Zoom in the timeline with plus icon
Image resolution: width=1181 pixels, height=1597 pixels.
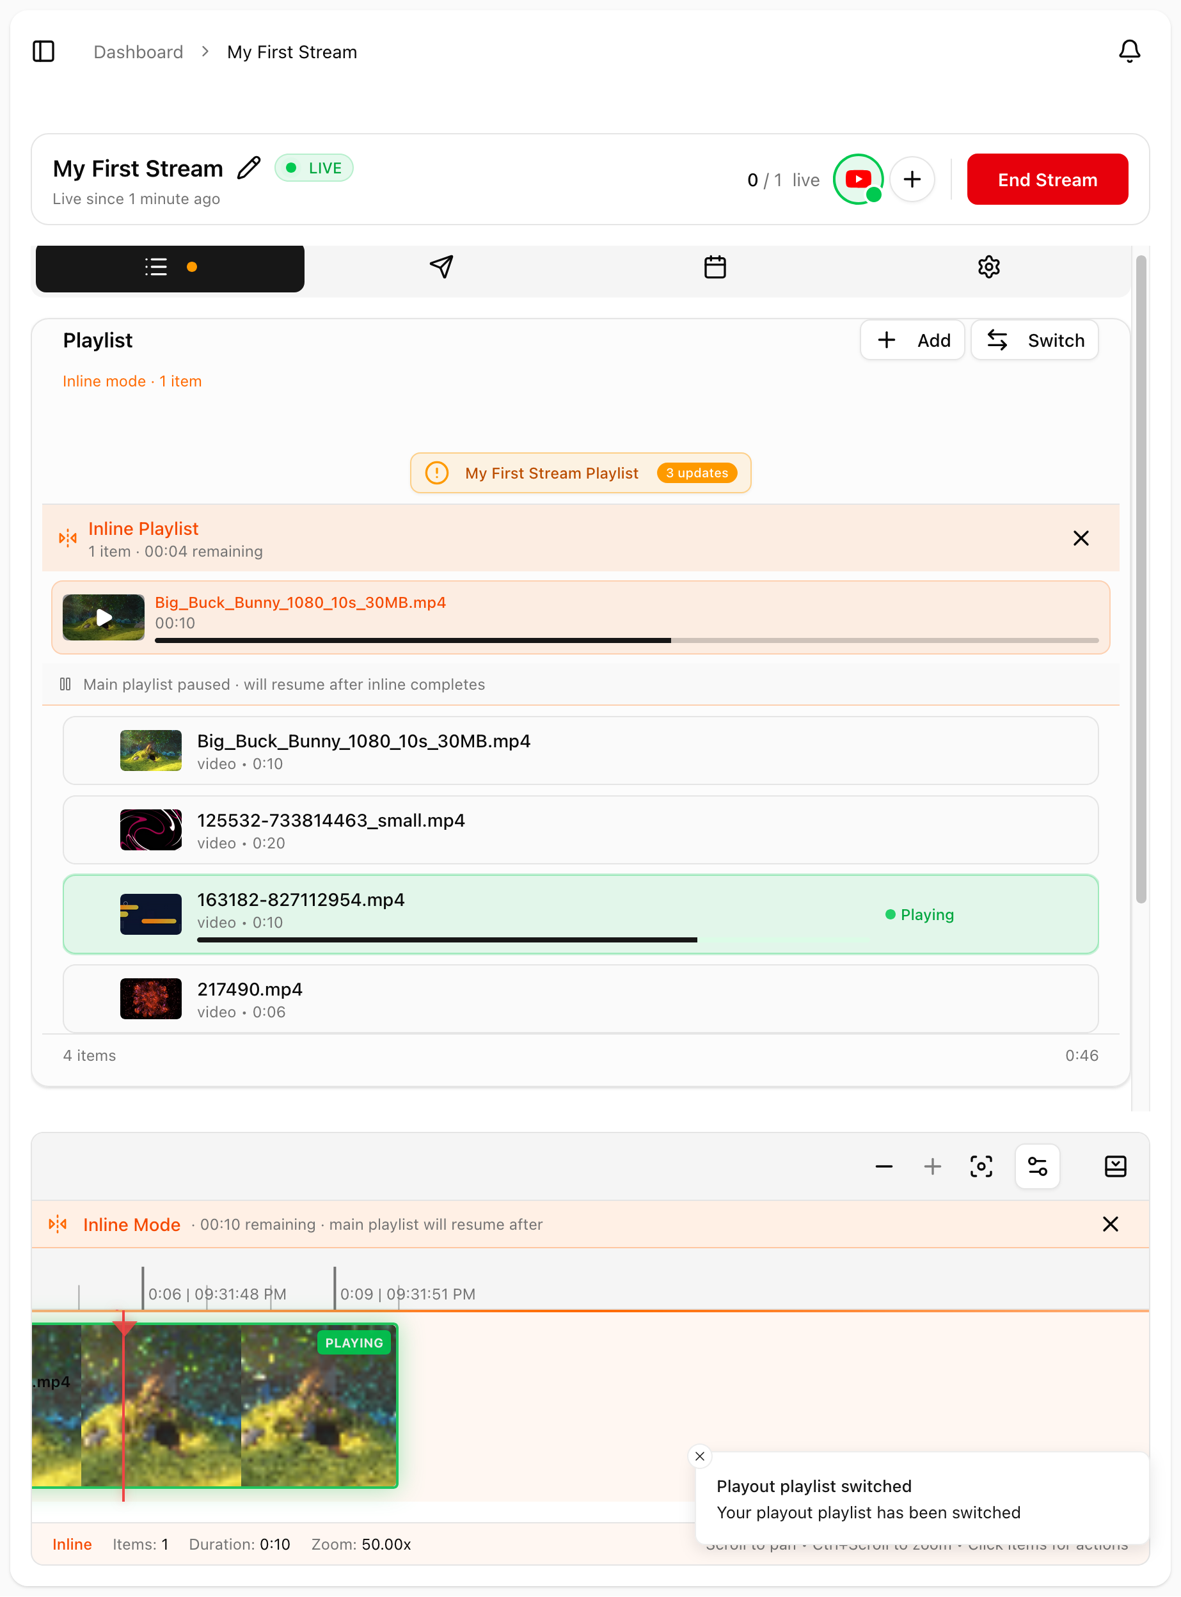932,1166
